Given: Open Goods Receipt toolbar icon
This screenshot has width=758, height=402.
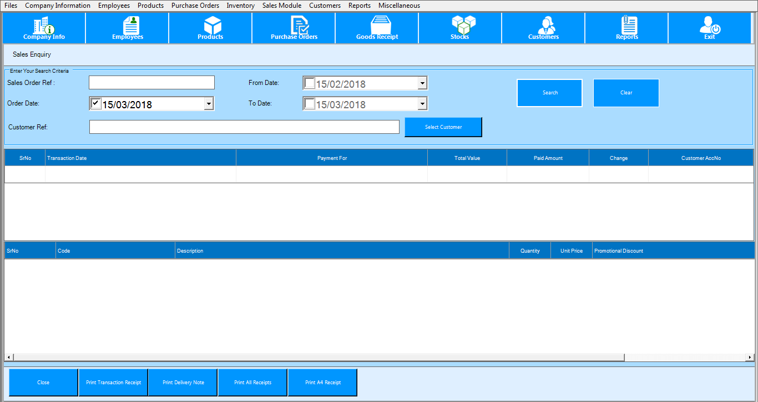Looking at the screenshot, I should click(x=377, y=28).
